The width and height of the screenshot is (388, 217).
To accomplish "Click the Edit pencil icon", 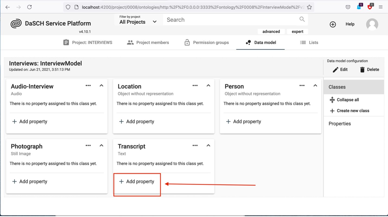I will click(335, 69).
